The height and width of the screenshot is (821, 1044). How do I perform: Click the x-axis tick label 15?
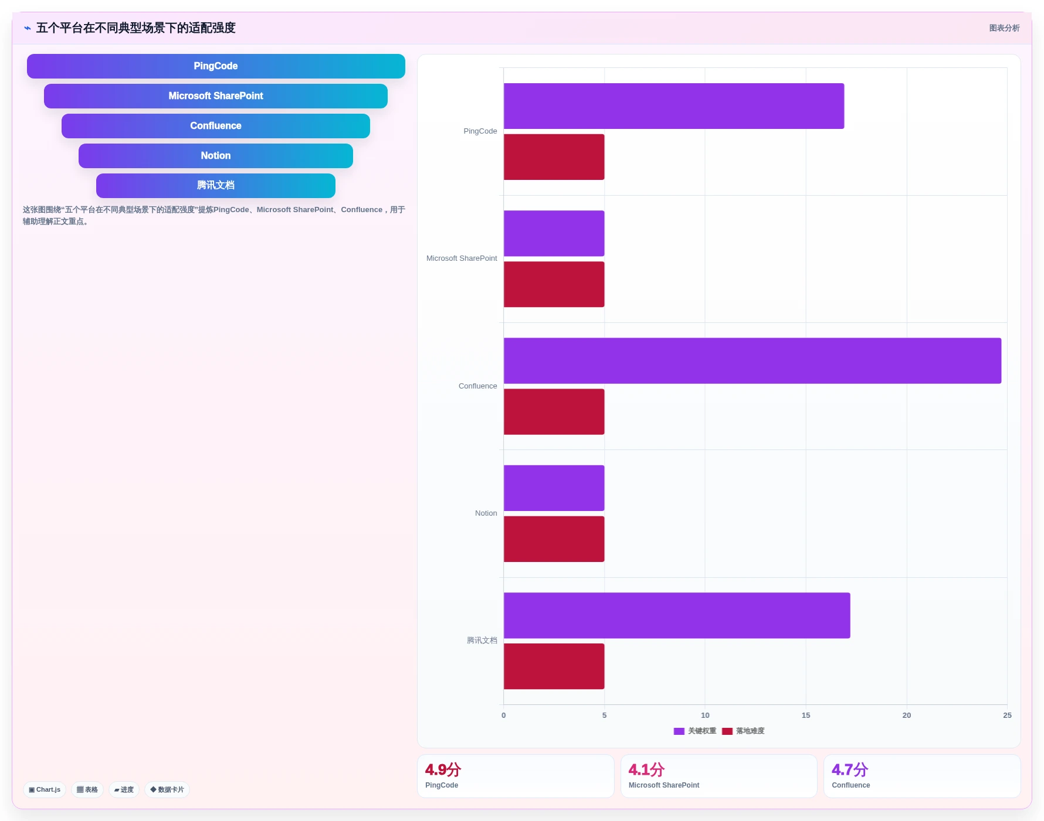point(806,716)
